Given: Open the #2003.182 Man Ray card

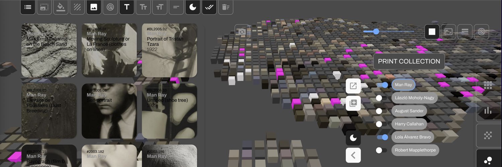Looking at the screenshot, I should coord(109,156).
